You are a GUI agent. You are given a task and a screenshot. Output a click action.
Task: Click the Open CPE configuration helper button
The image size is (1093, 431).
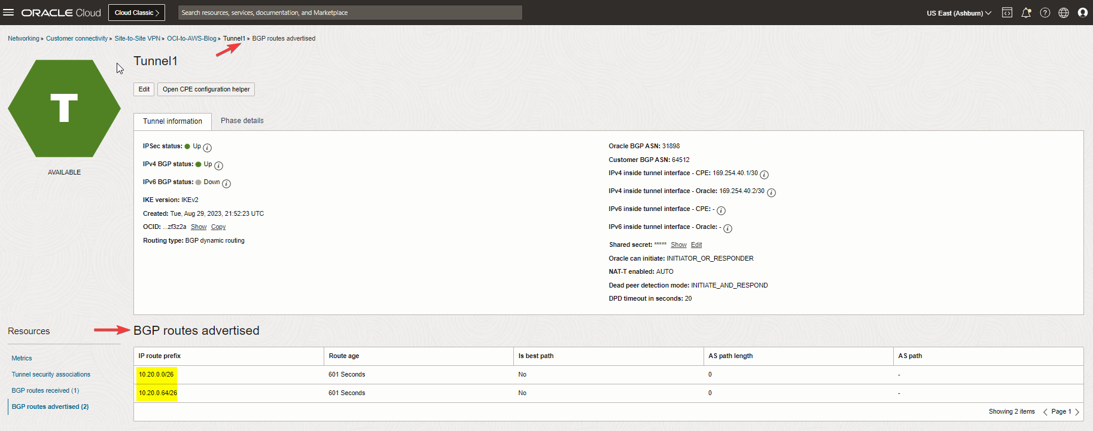click(x=206, y=89)
